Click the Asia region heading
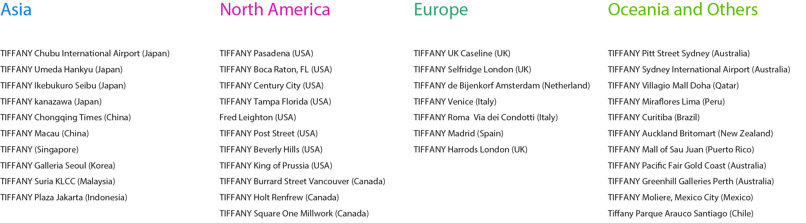Image resolution: width=806 pixels, height=223 pixels. click(16, 10)
